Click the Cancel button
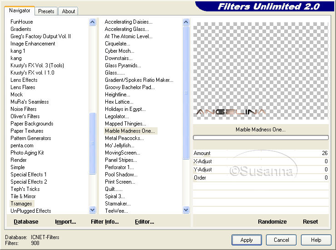 [x=281, y=240]
